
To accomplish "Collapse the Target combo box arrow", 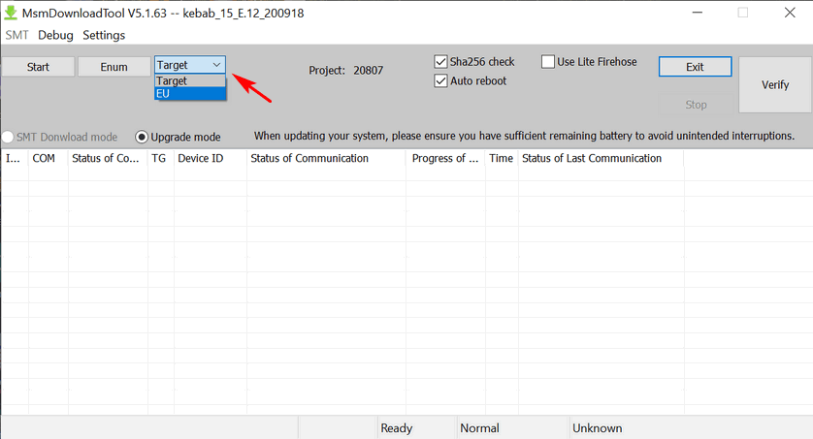I will (x=216, y=65).
